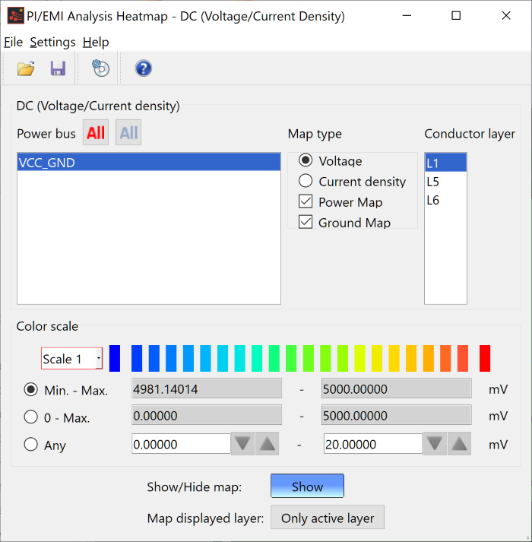The image size is (532, 542).
Task: Click the Show button to display map
Action: [x=307, y=486]
